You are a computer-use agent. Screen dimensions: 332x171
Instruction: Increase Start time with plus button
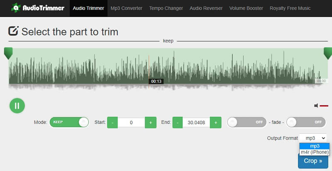pyautogui.click(x=151, y=122)
